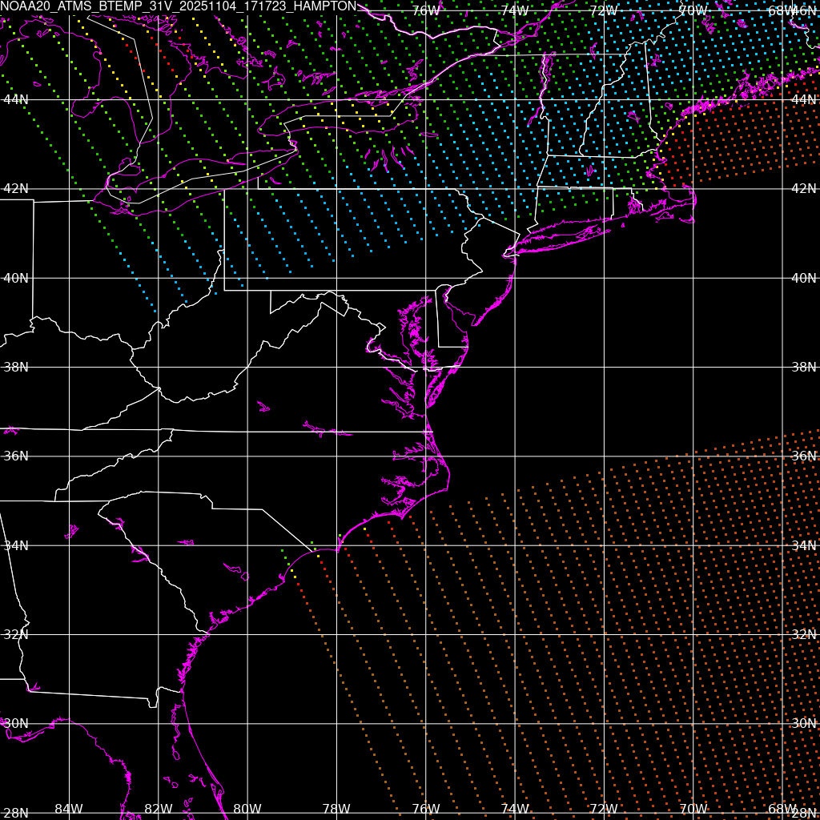Click the 30N label on left edge
Viewport: 820px width, 820px height.
pyautogui.click(x=16, y=723)
